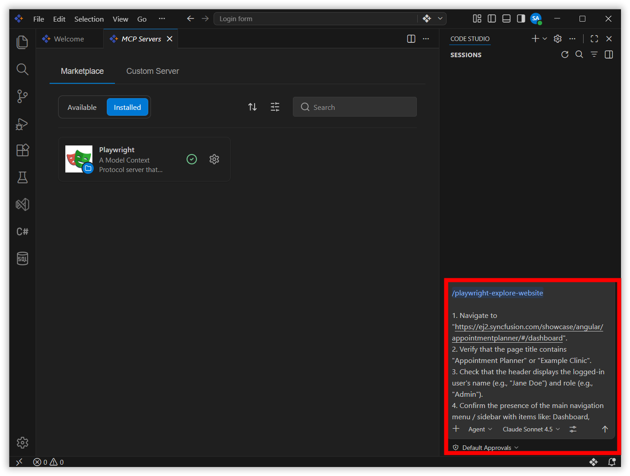Click the Code Studio status bar icon

pyautogui.click(x=593, y=462)
